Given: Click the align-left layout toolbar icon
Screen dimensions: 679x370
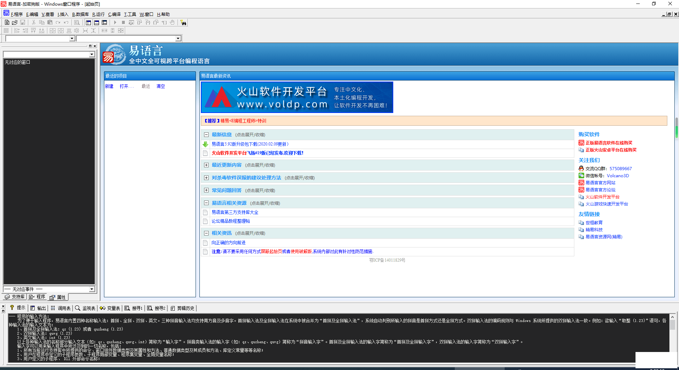Looking at the screenshot, I should click(17, 31).
